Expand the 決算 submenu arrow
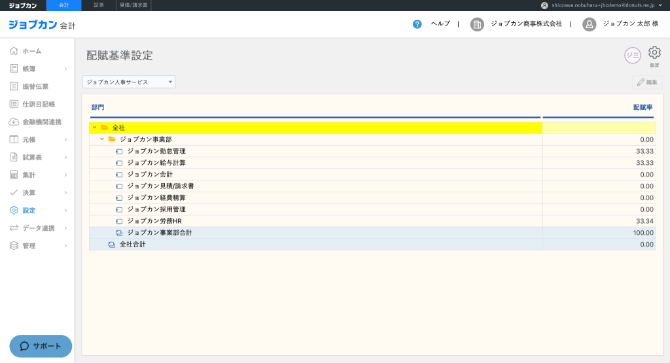670x363 pixels. click(66, 192)
